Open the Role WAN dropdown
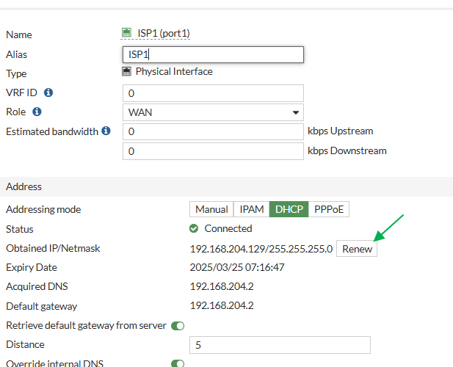 click(213, 112)
